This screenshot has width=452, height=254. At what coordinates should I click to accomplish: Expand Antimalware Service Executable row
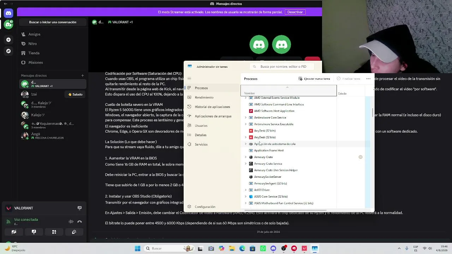click(246, 124)
